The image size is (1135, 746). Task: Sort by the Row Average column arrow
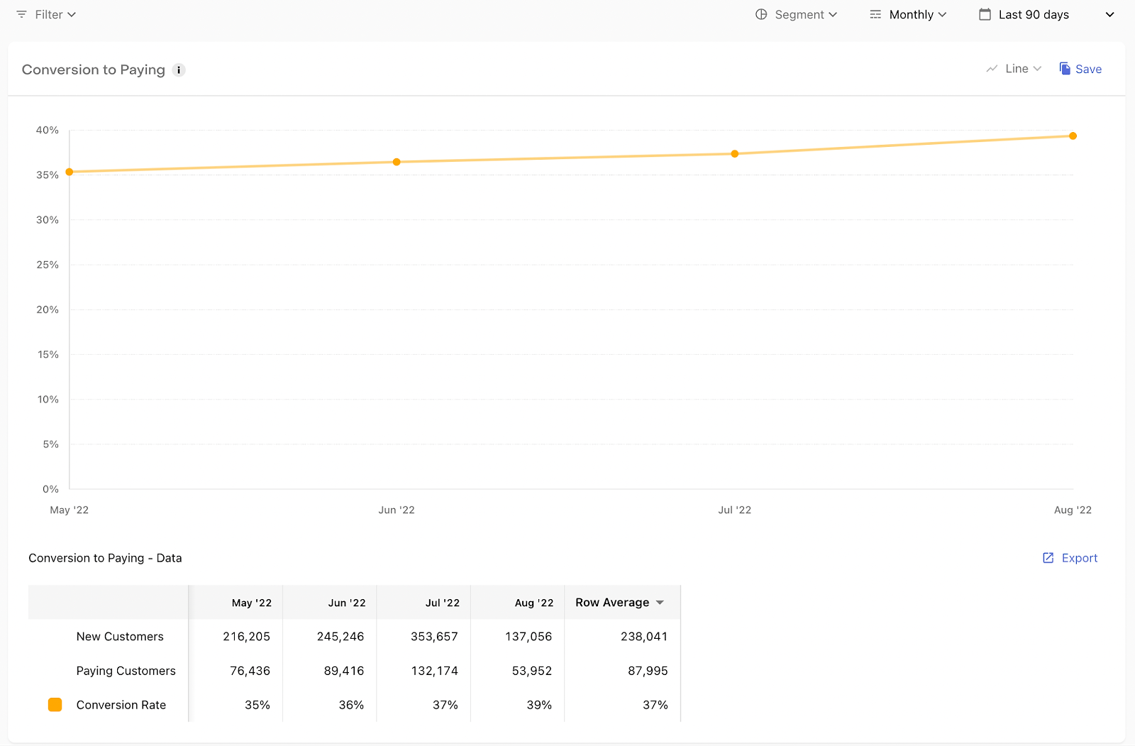coord(660,603)
